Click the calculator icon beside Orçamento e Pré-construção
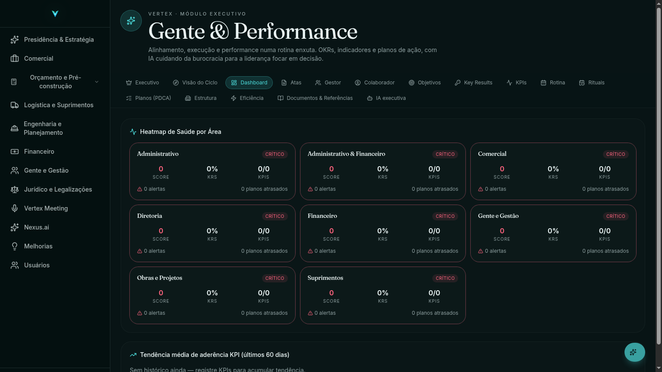This screenshot has height=372, width=662. tap(14, 82)
